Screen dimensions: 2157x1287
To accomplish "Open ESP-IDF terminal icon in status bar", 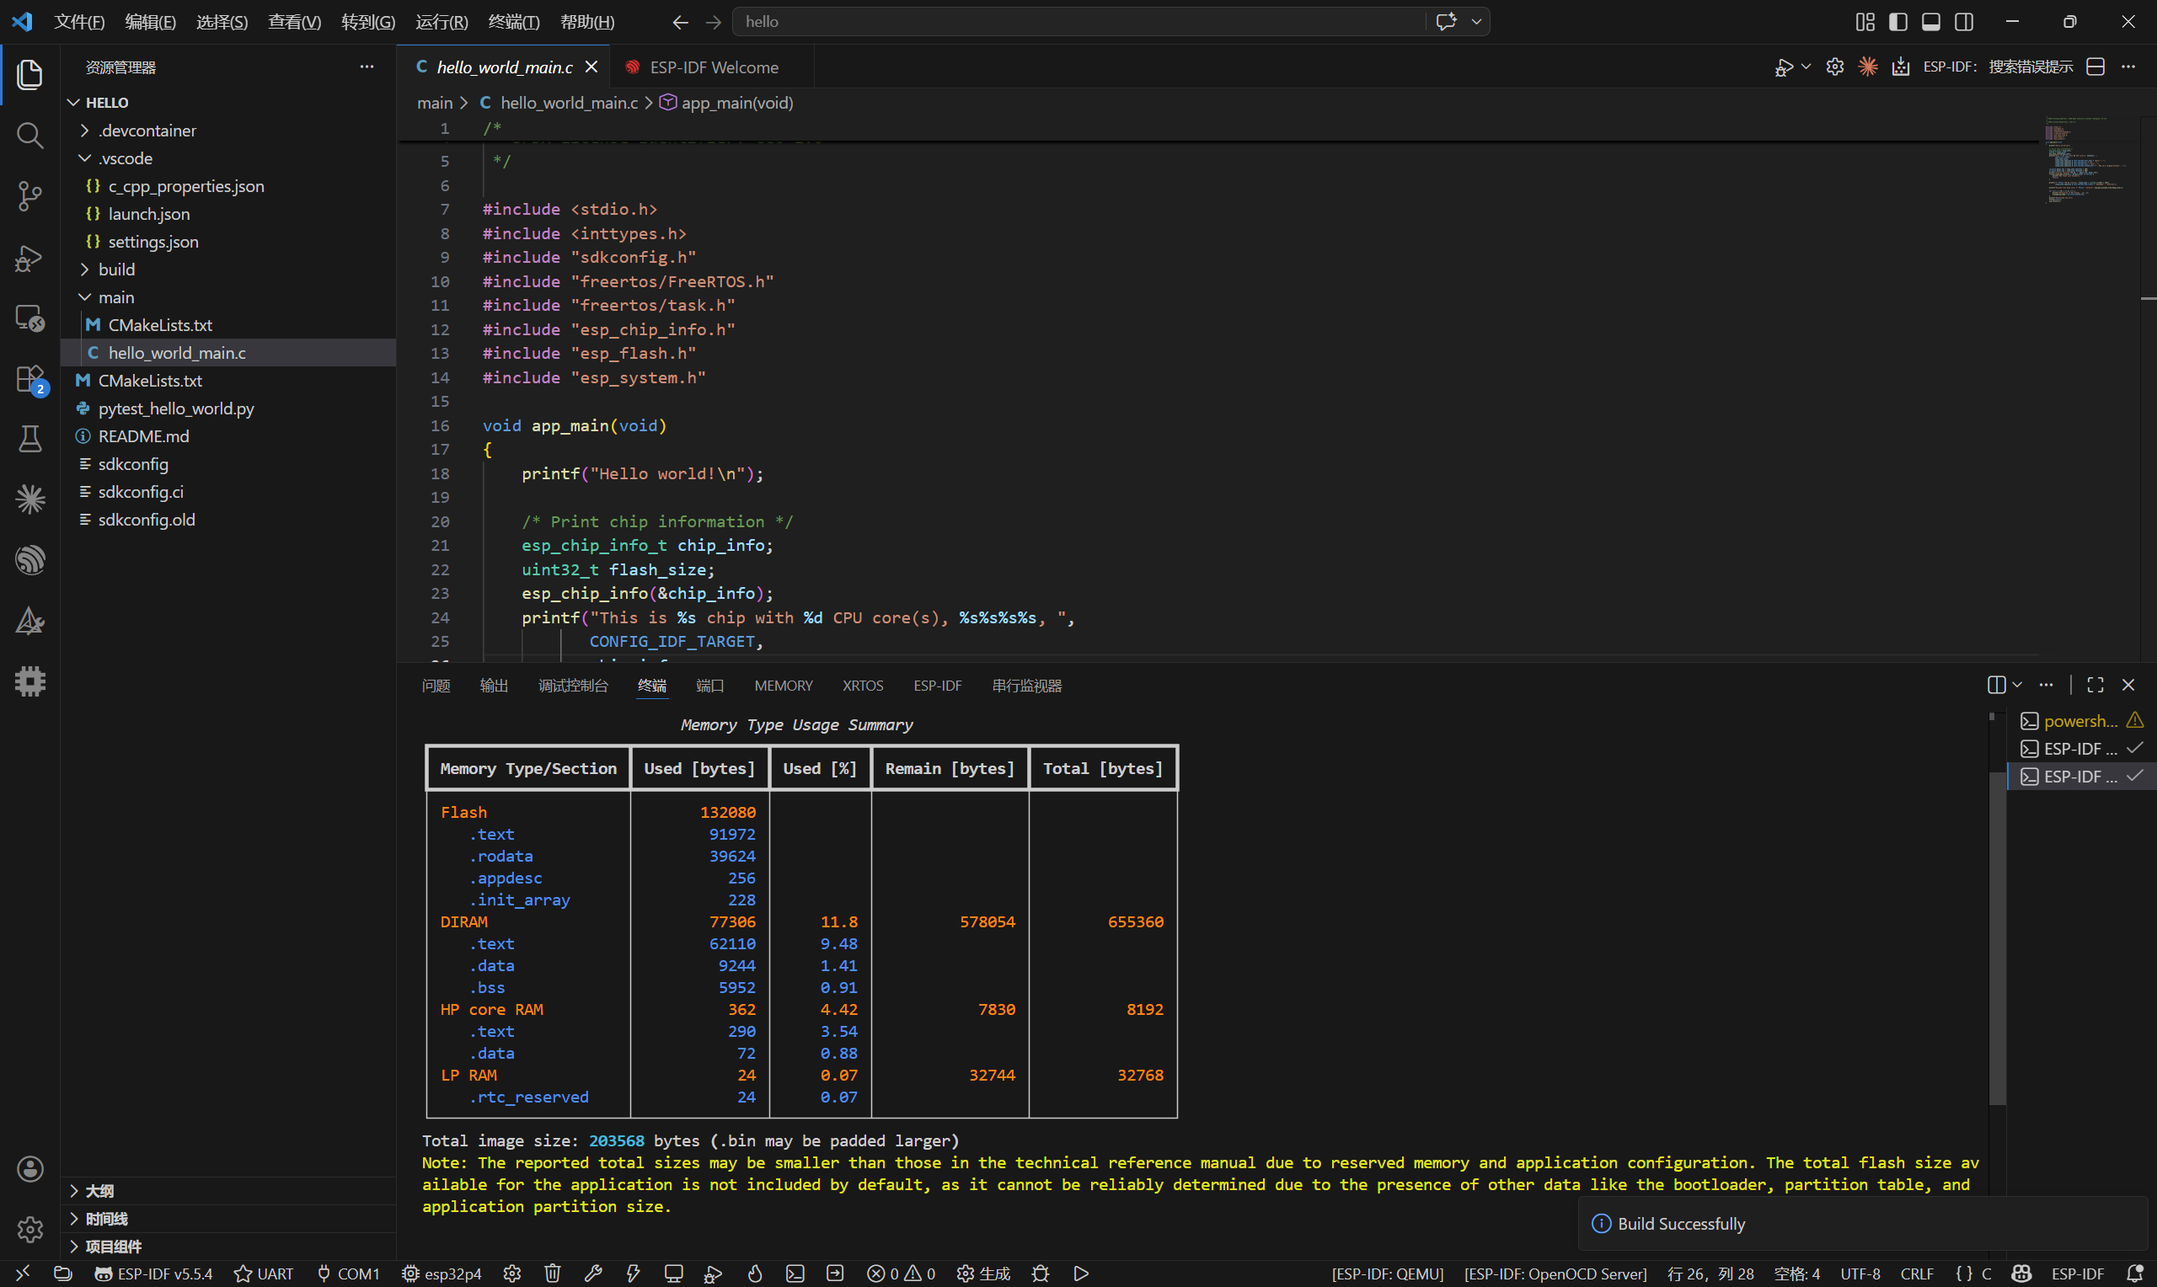I will click(795, 1274).
